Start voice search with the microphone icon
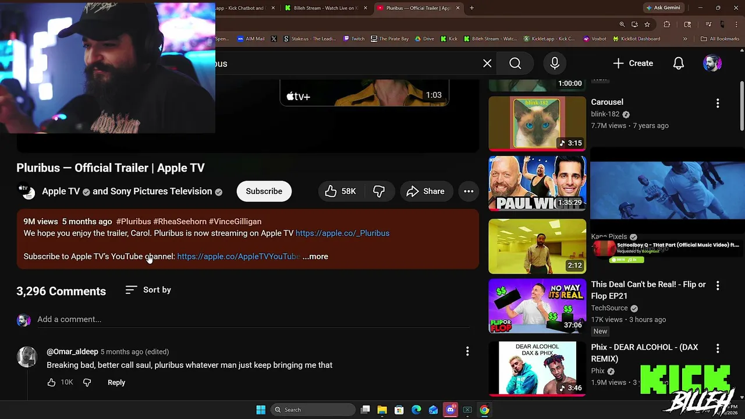Image resolution: width=745 pixels, height=419 pixels. (x=555, y=63)
